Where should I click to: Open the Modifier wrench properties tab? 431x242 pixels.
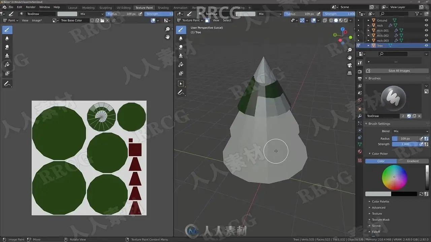point(360,116)
